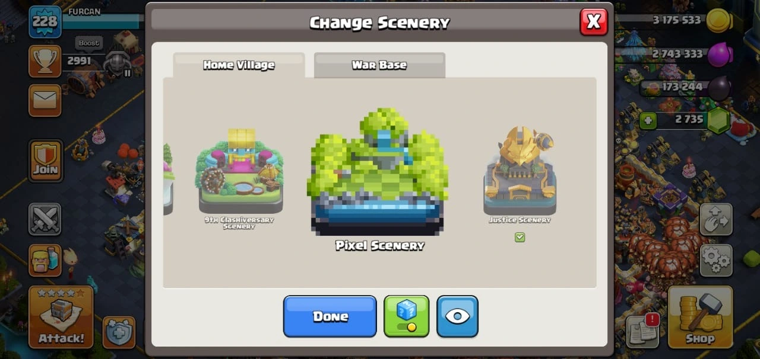Image resolution: width=760 pixels, height=359 pixels.
Task: Click the Justice Scenery selected checkmark
Action: pos(520,237)
